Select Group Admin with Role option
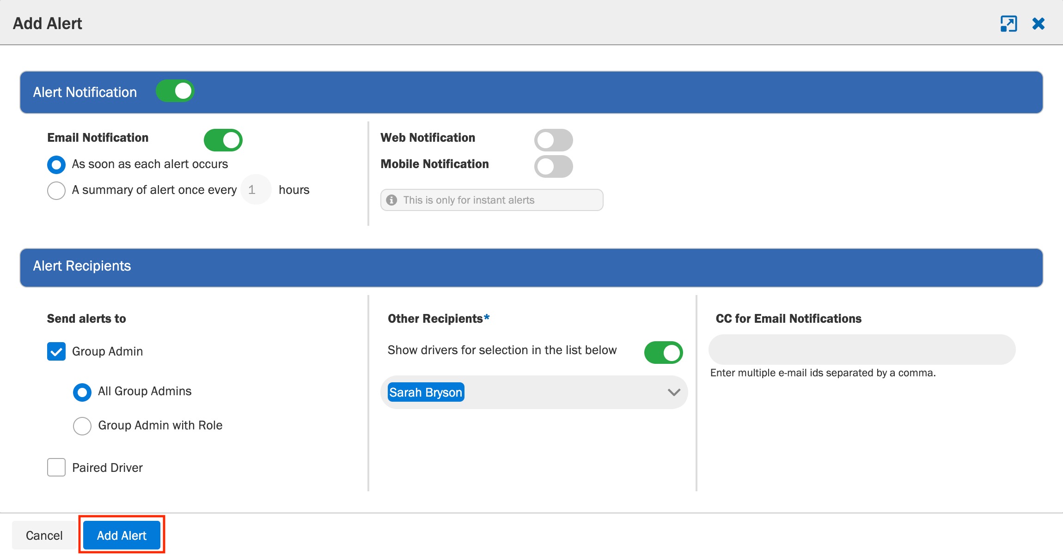 pyautogui.click(x=82, y=426)
